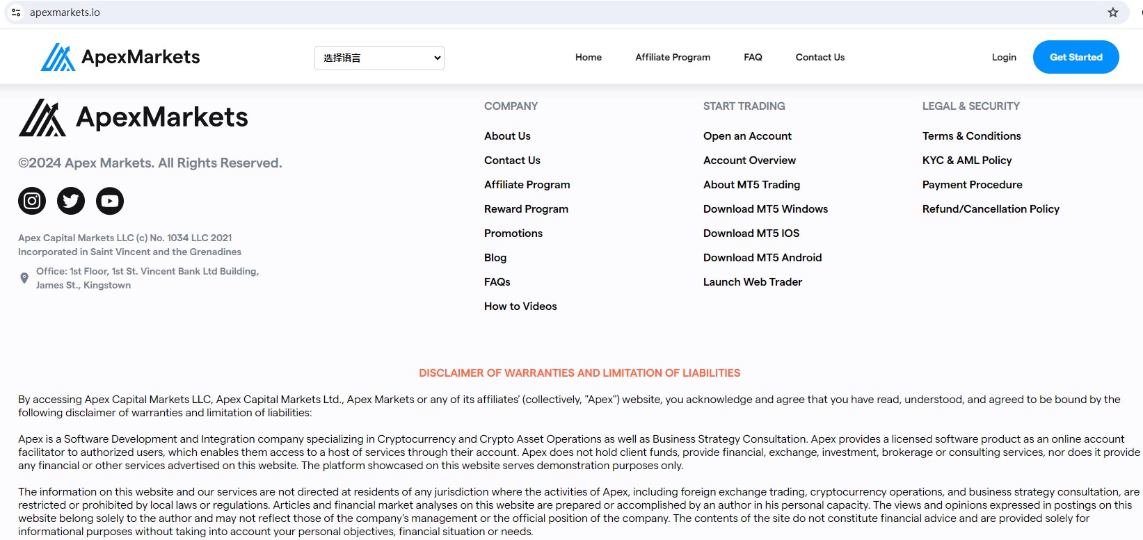
Task: Open the How to Videos link
Action: point(520,306)
